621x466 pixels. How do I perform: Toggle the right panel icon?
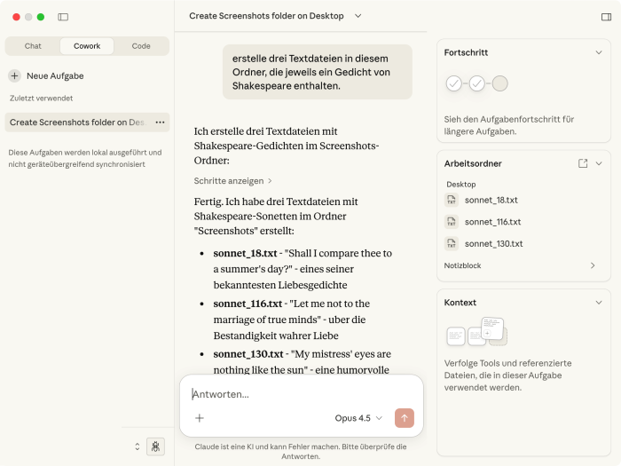click(606, 17)
